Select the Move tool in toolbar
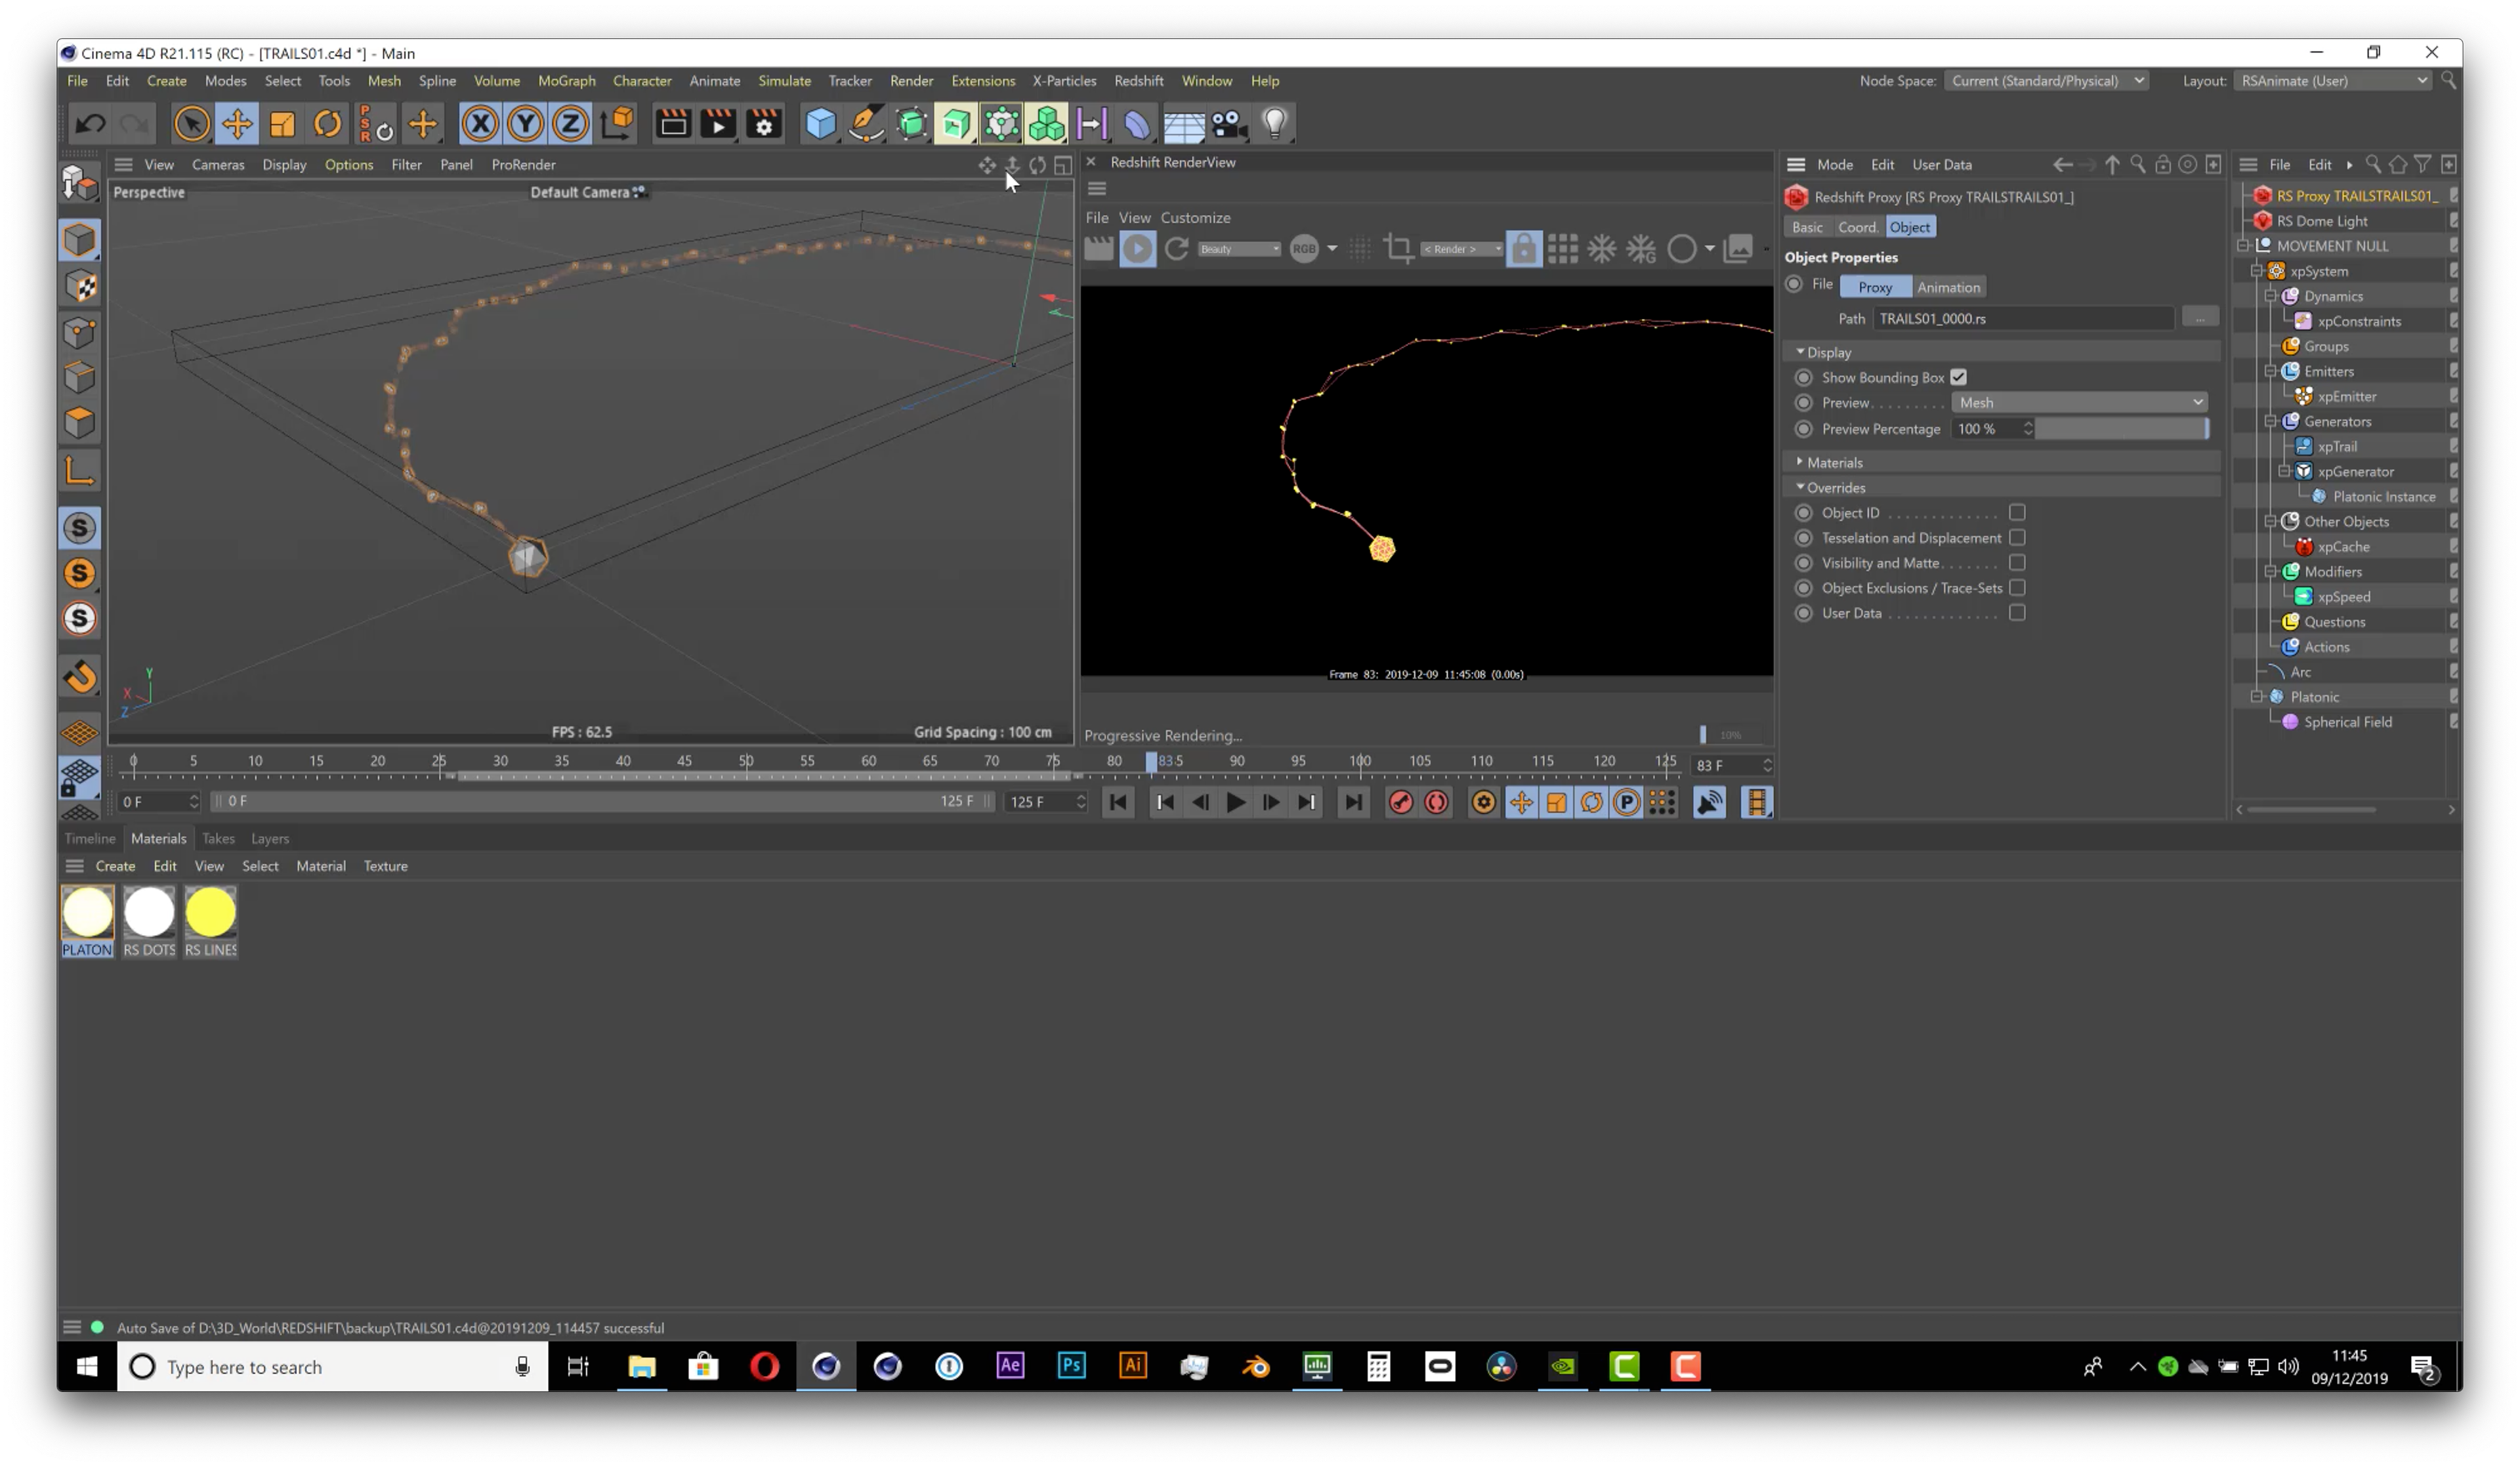The height and width of the screenshot is (1467, 2520). pos(237,124)
